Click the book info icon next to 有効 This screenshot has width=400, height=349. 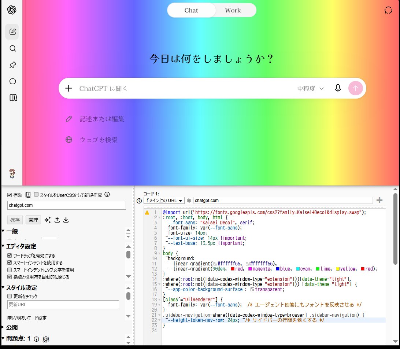28,195
